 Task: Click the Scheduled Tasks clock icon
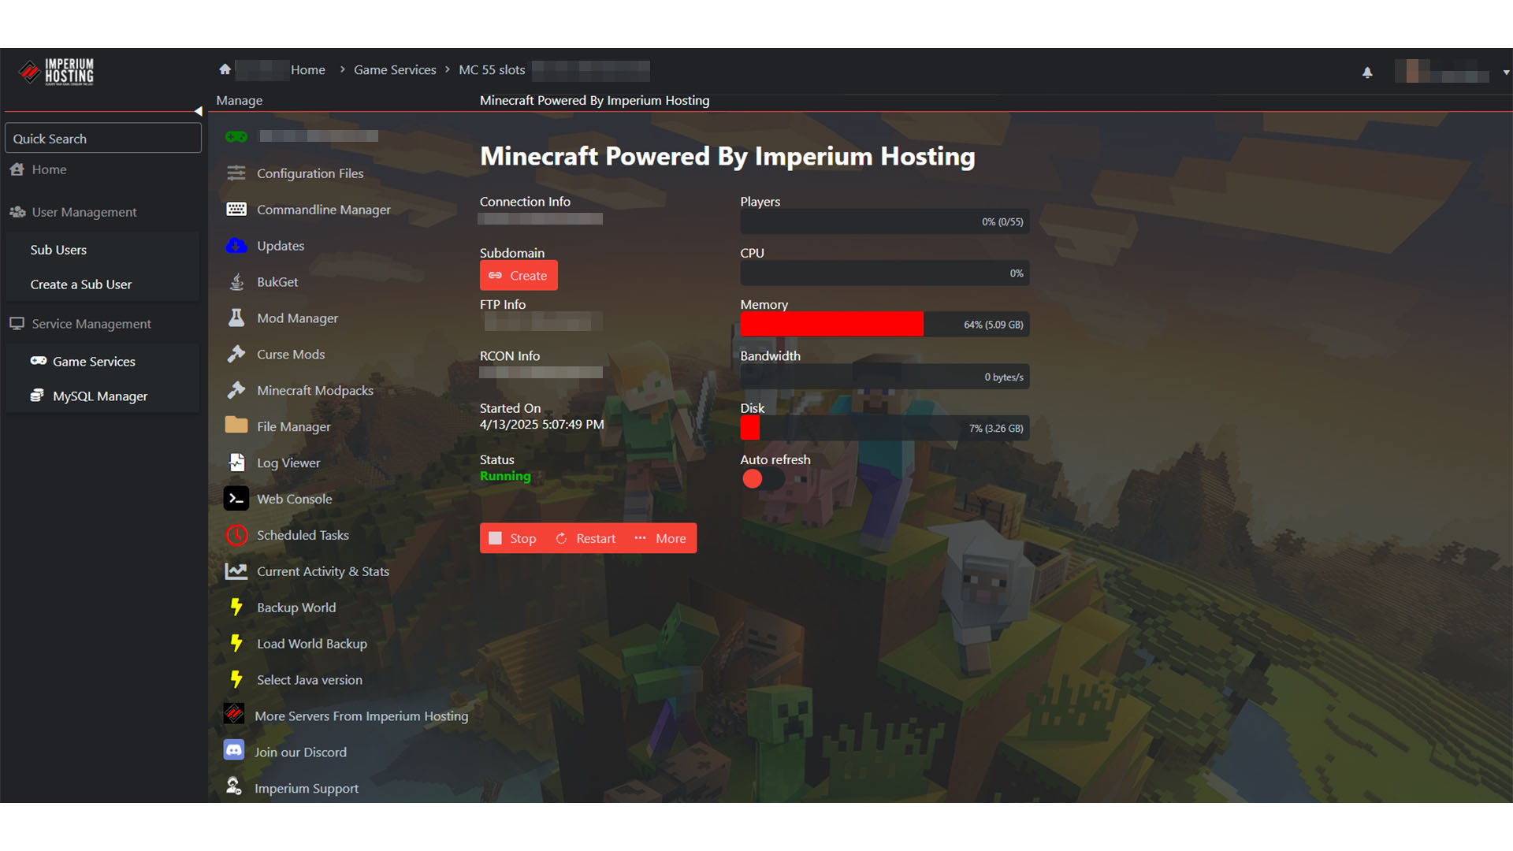coord(236,535)
